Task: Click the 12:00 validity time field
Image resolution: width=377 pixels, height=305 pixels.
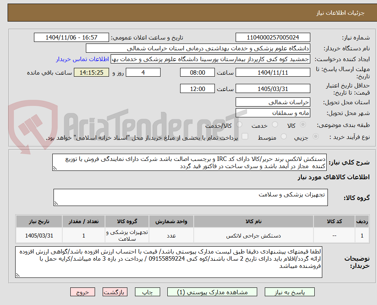Action: click(x=197, y=89)
